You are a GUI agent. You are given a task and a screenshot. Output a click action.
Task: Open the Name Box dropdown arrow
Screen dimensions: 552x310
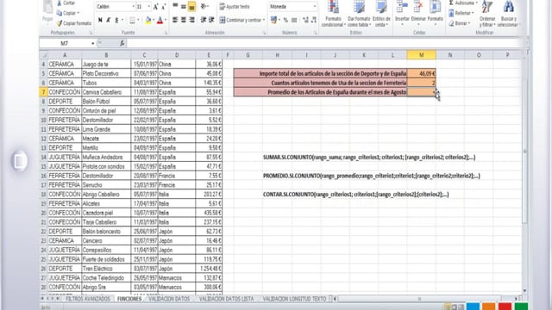point(93,44)
